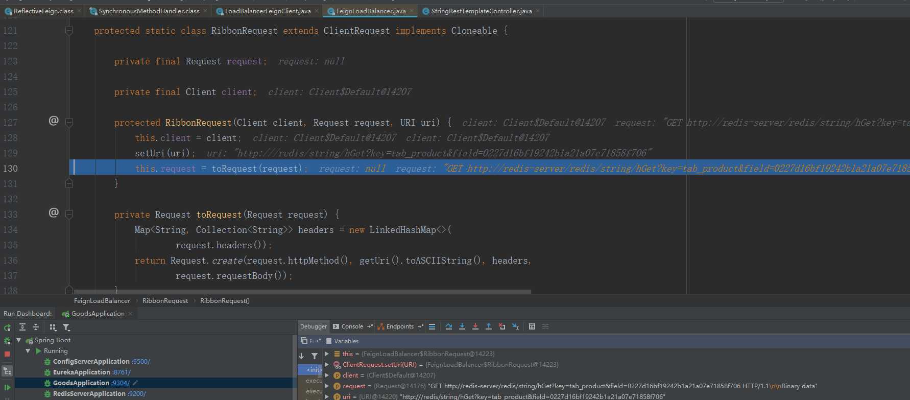Click the gutter annotation icon on line 133
The height and width of the screenshot is (400, 910).
coord(54,213)
